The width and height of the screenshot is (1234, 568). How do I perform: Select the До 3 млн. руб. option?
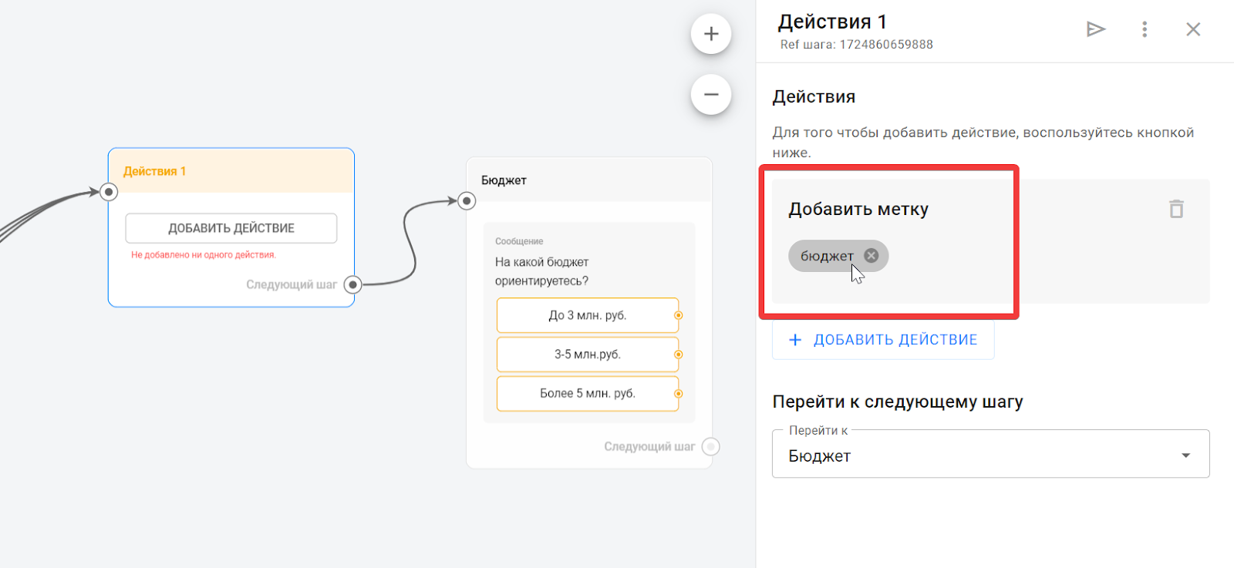pyautogui.click(x=587, y=315)
